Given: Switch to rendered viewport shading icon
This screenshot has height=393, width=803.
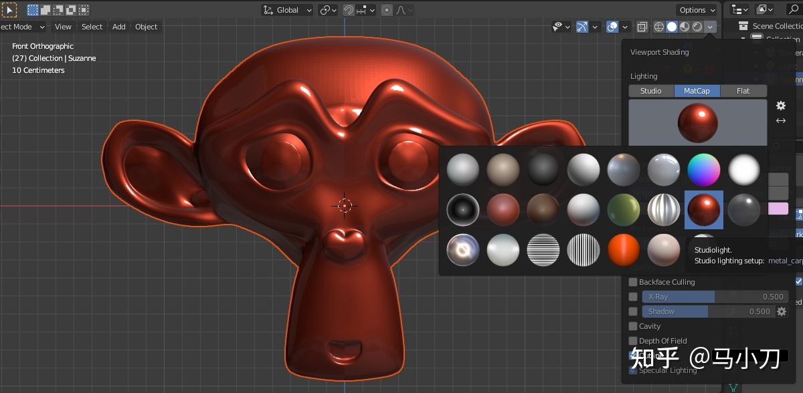Looking at the screenshot, I should point(697,27).
